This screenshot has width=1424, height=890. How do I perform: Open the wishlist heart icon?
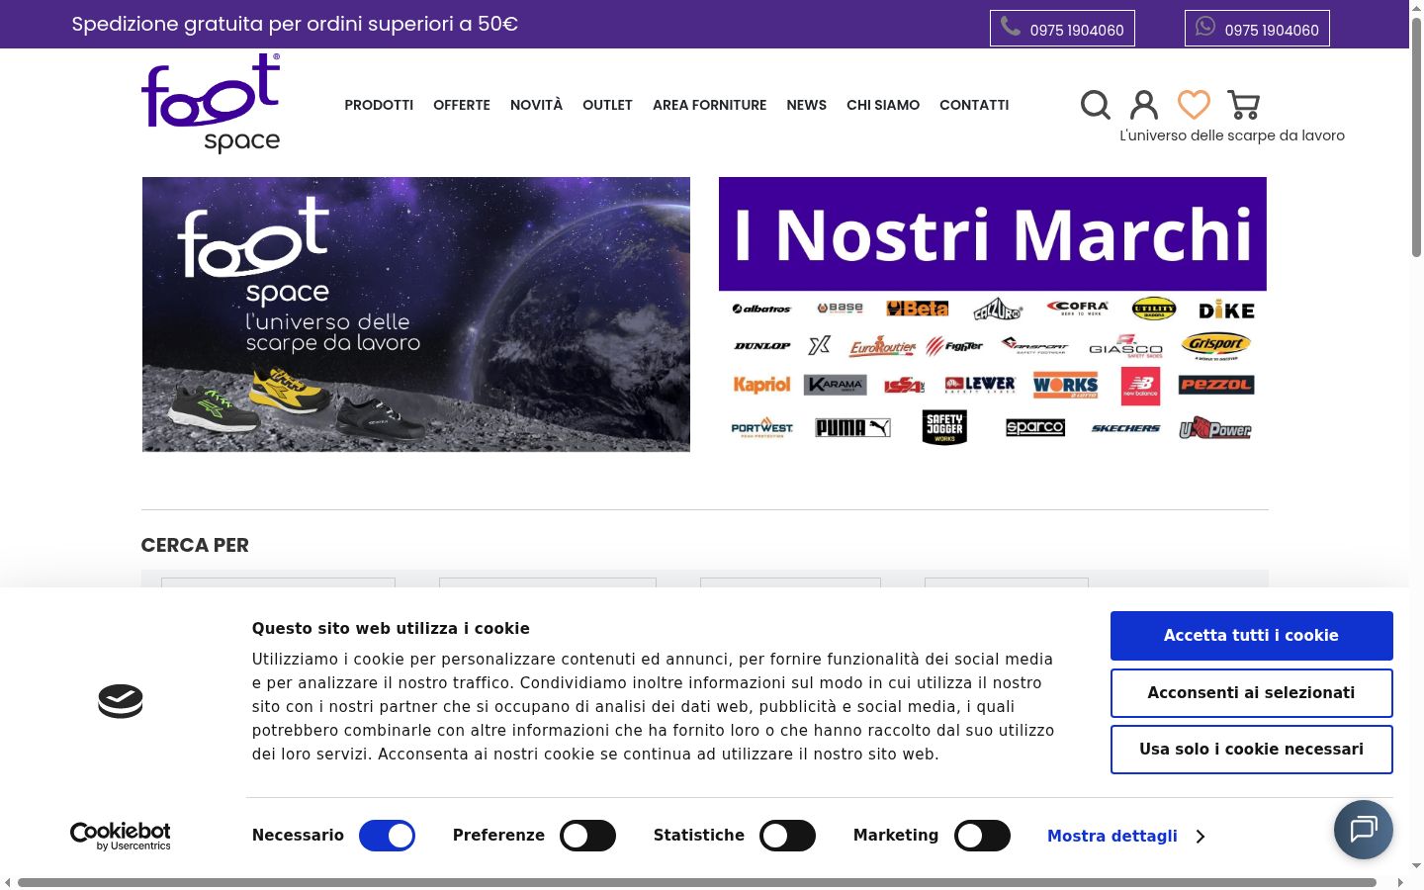tap(1194, 105)
